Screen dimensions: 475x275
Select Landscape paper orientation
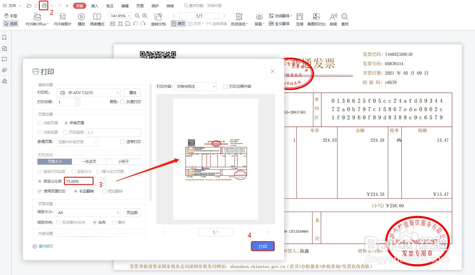pos(114,222)
